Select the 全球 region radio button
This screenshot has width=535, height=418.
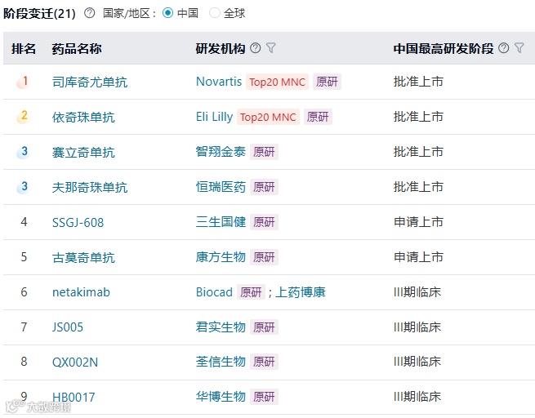[x=215, y=13]
